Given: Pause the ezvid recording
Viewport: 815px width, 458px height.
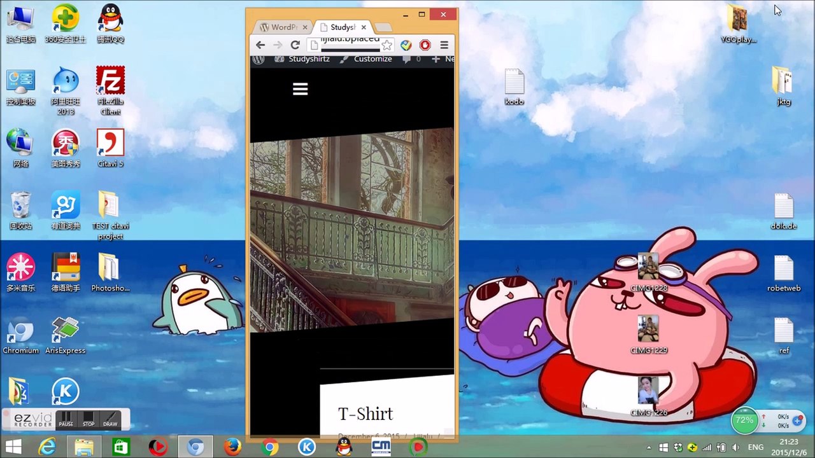Looking at the screenshot, I should pyautogui.click(x=66, y=420).
